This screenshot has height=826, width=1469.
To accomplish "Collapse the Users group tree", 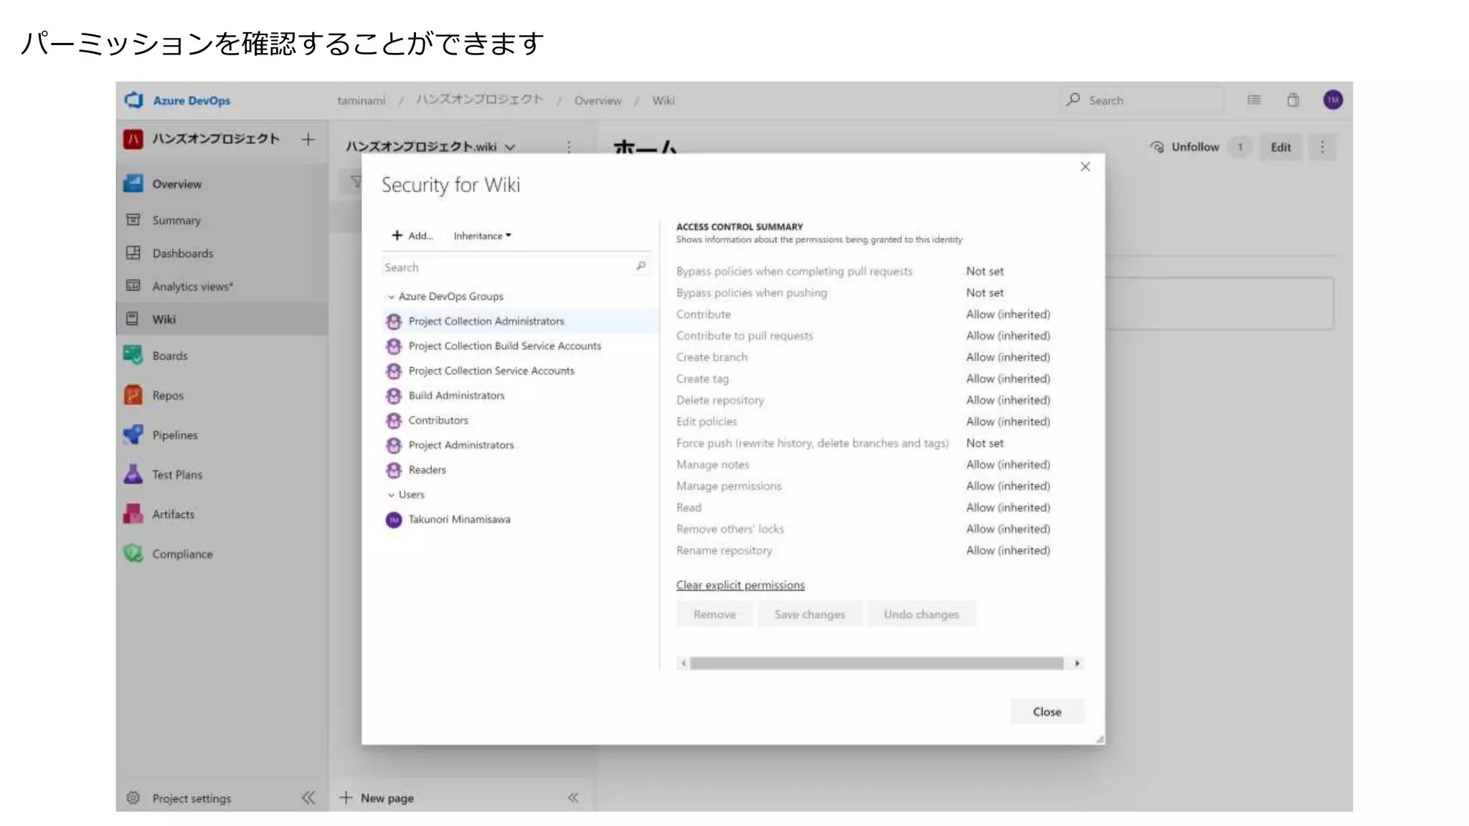I will click(x=391, y=495).
